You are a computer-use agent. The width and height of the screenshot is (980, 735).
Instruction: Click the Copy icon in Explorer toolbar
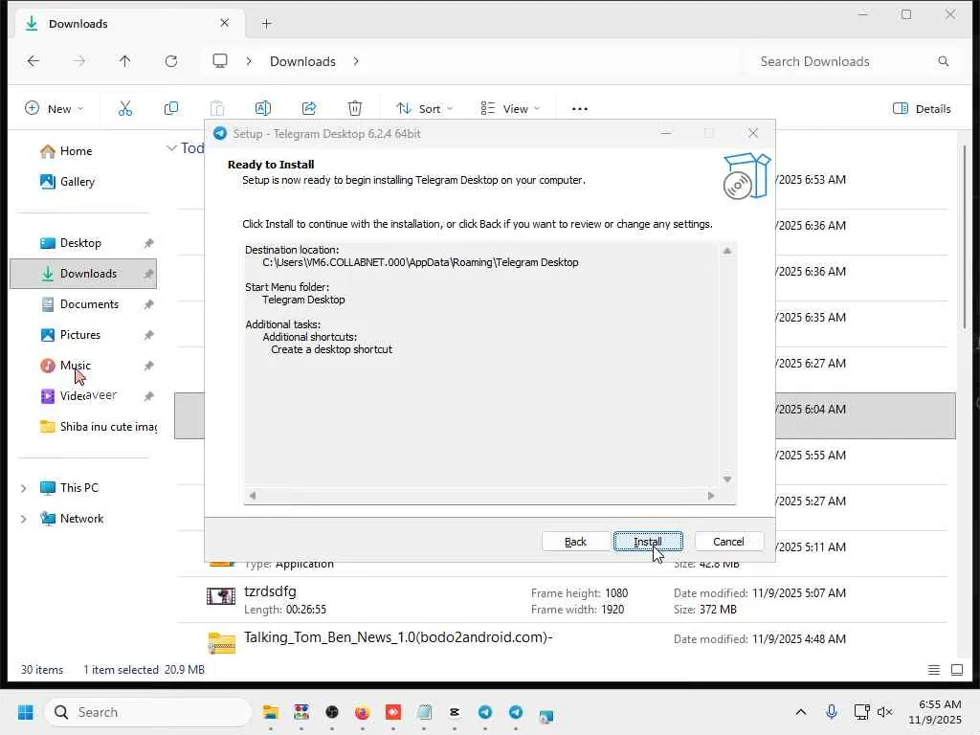tap(170, 109)
